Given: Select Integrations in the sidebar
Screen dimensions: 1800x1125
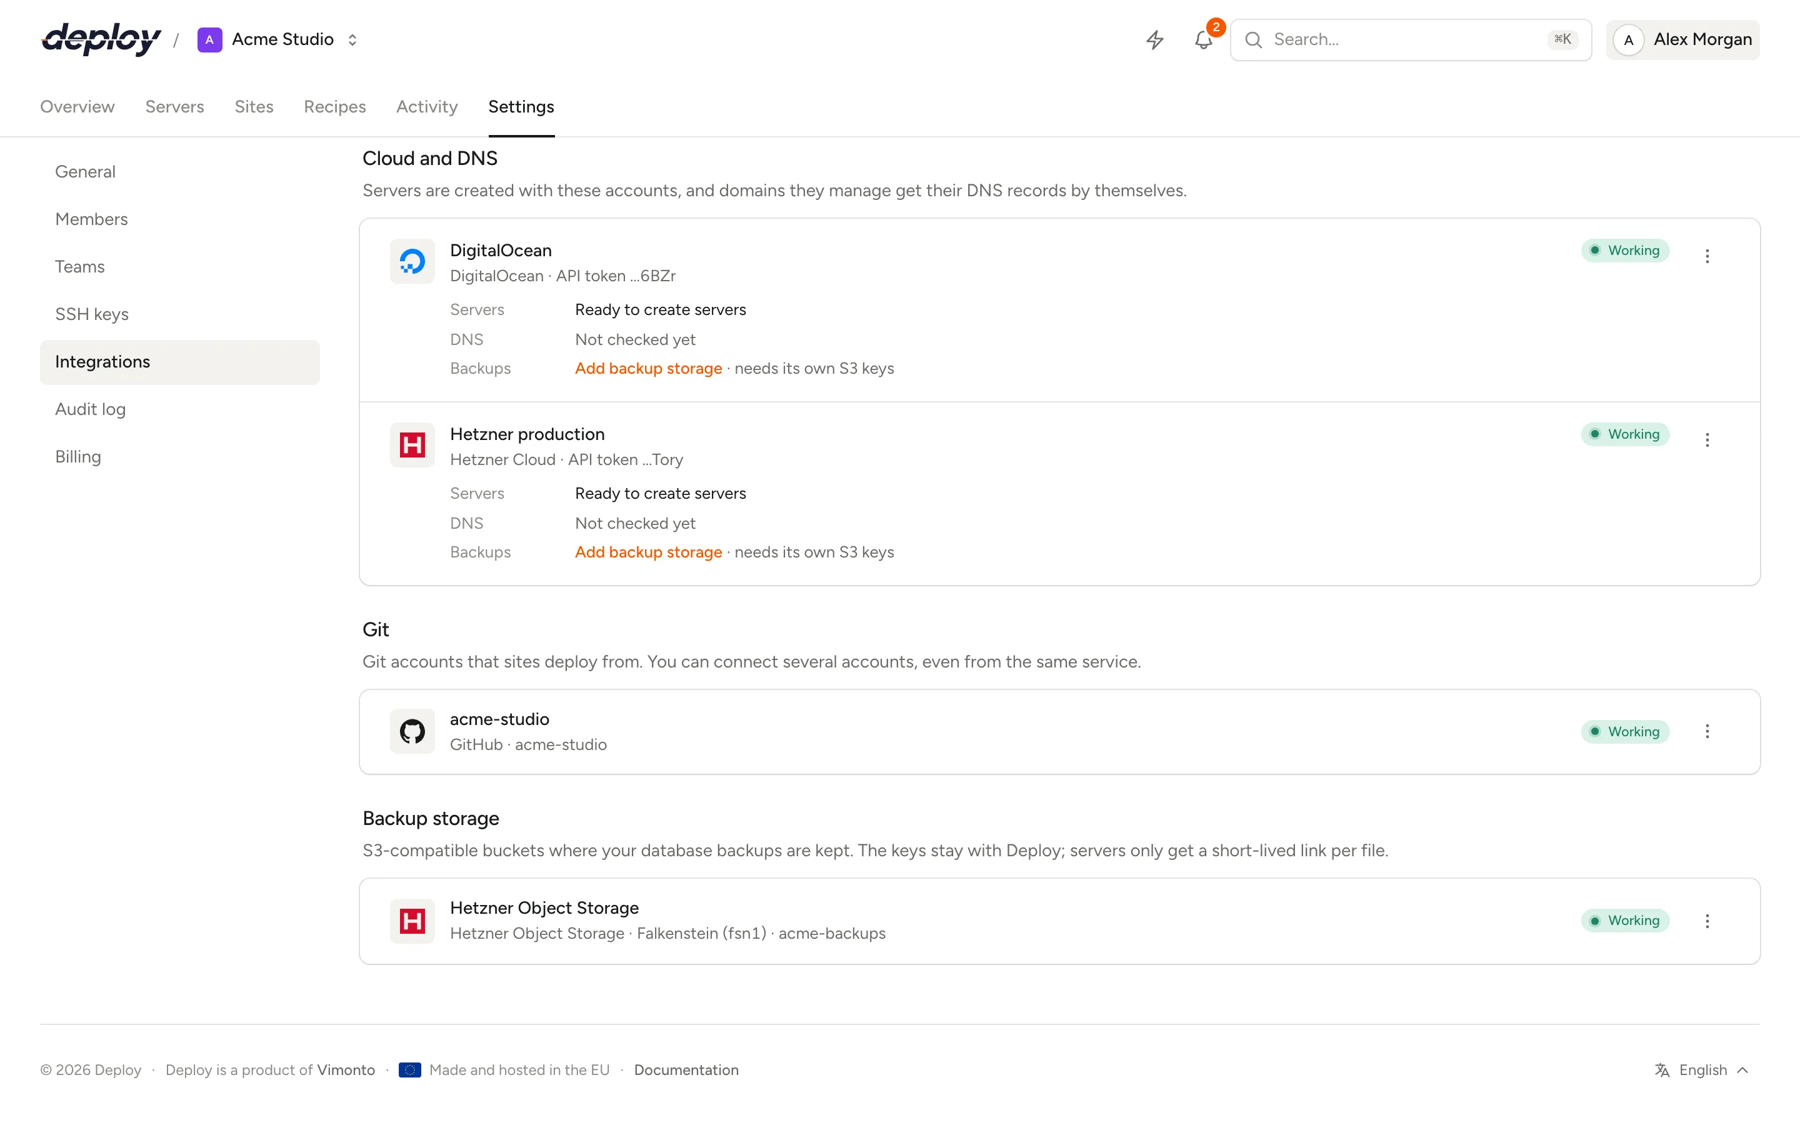Looking at the screenshot, I should click(180, 362).
